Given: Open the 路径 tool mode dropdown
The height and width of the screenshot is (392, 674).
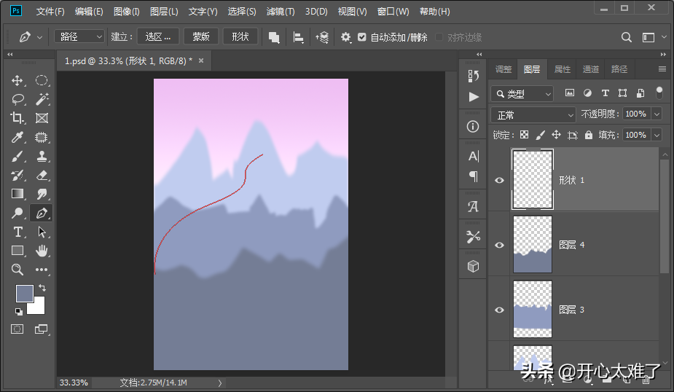Looking at the screenshot, I should coord(79,37).
